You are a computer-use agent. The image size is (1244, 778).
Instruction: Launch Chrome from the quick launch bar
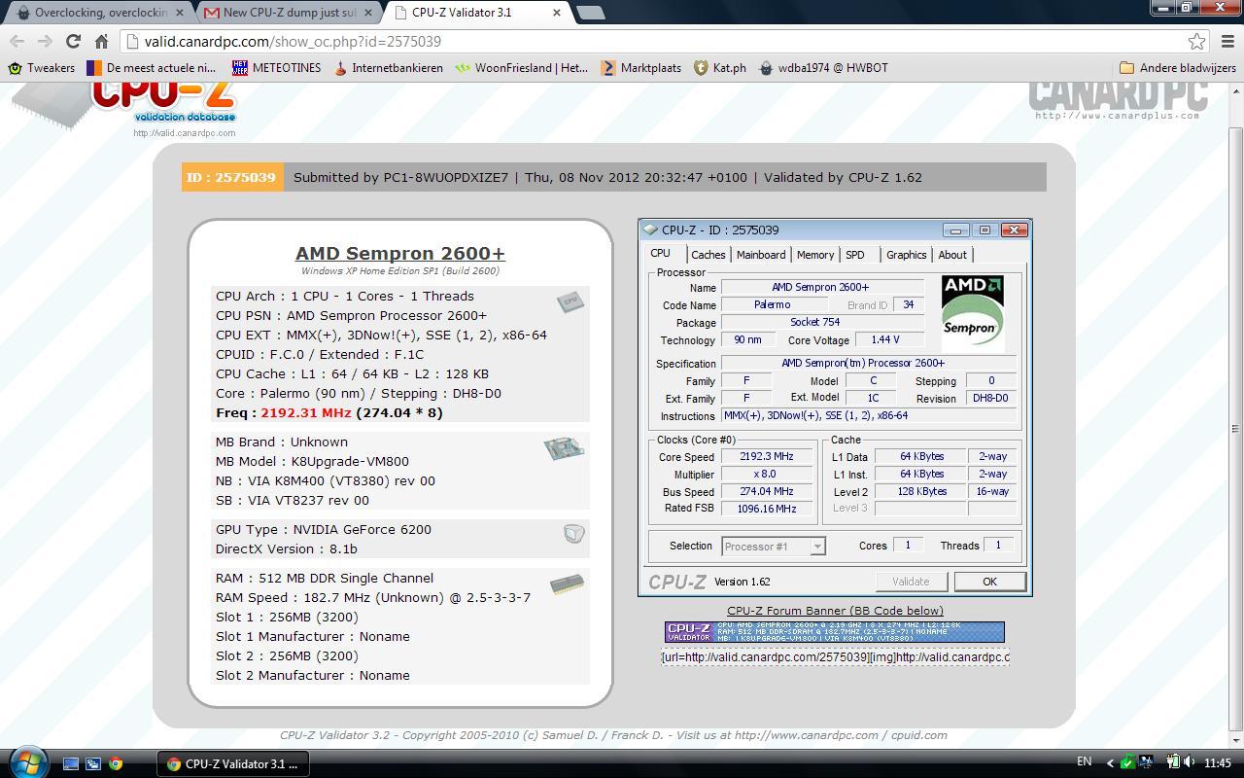click(116, 763)
